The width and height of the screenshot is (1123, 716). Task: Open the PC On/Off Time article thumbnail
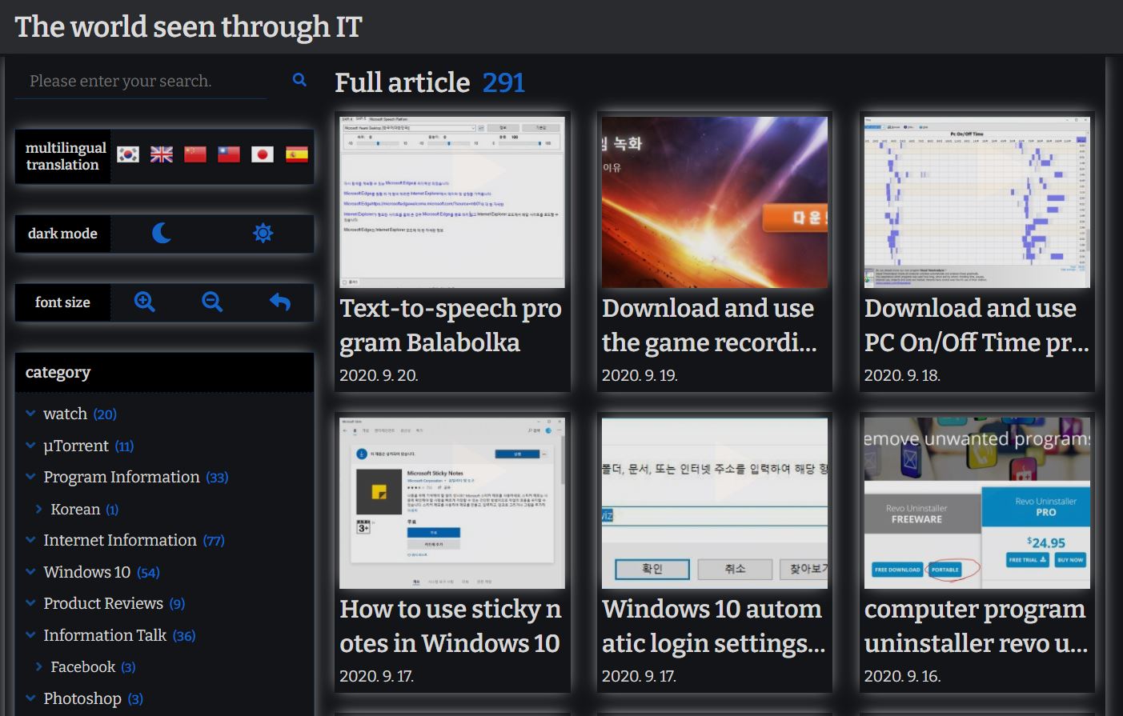click(977, 202)
